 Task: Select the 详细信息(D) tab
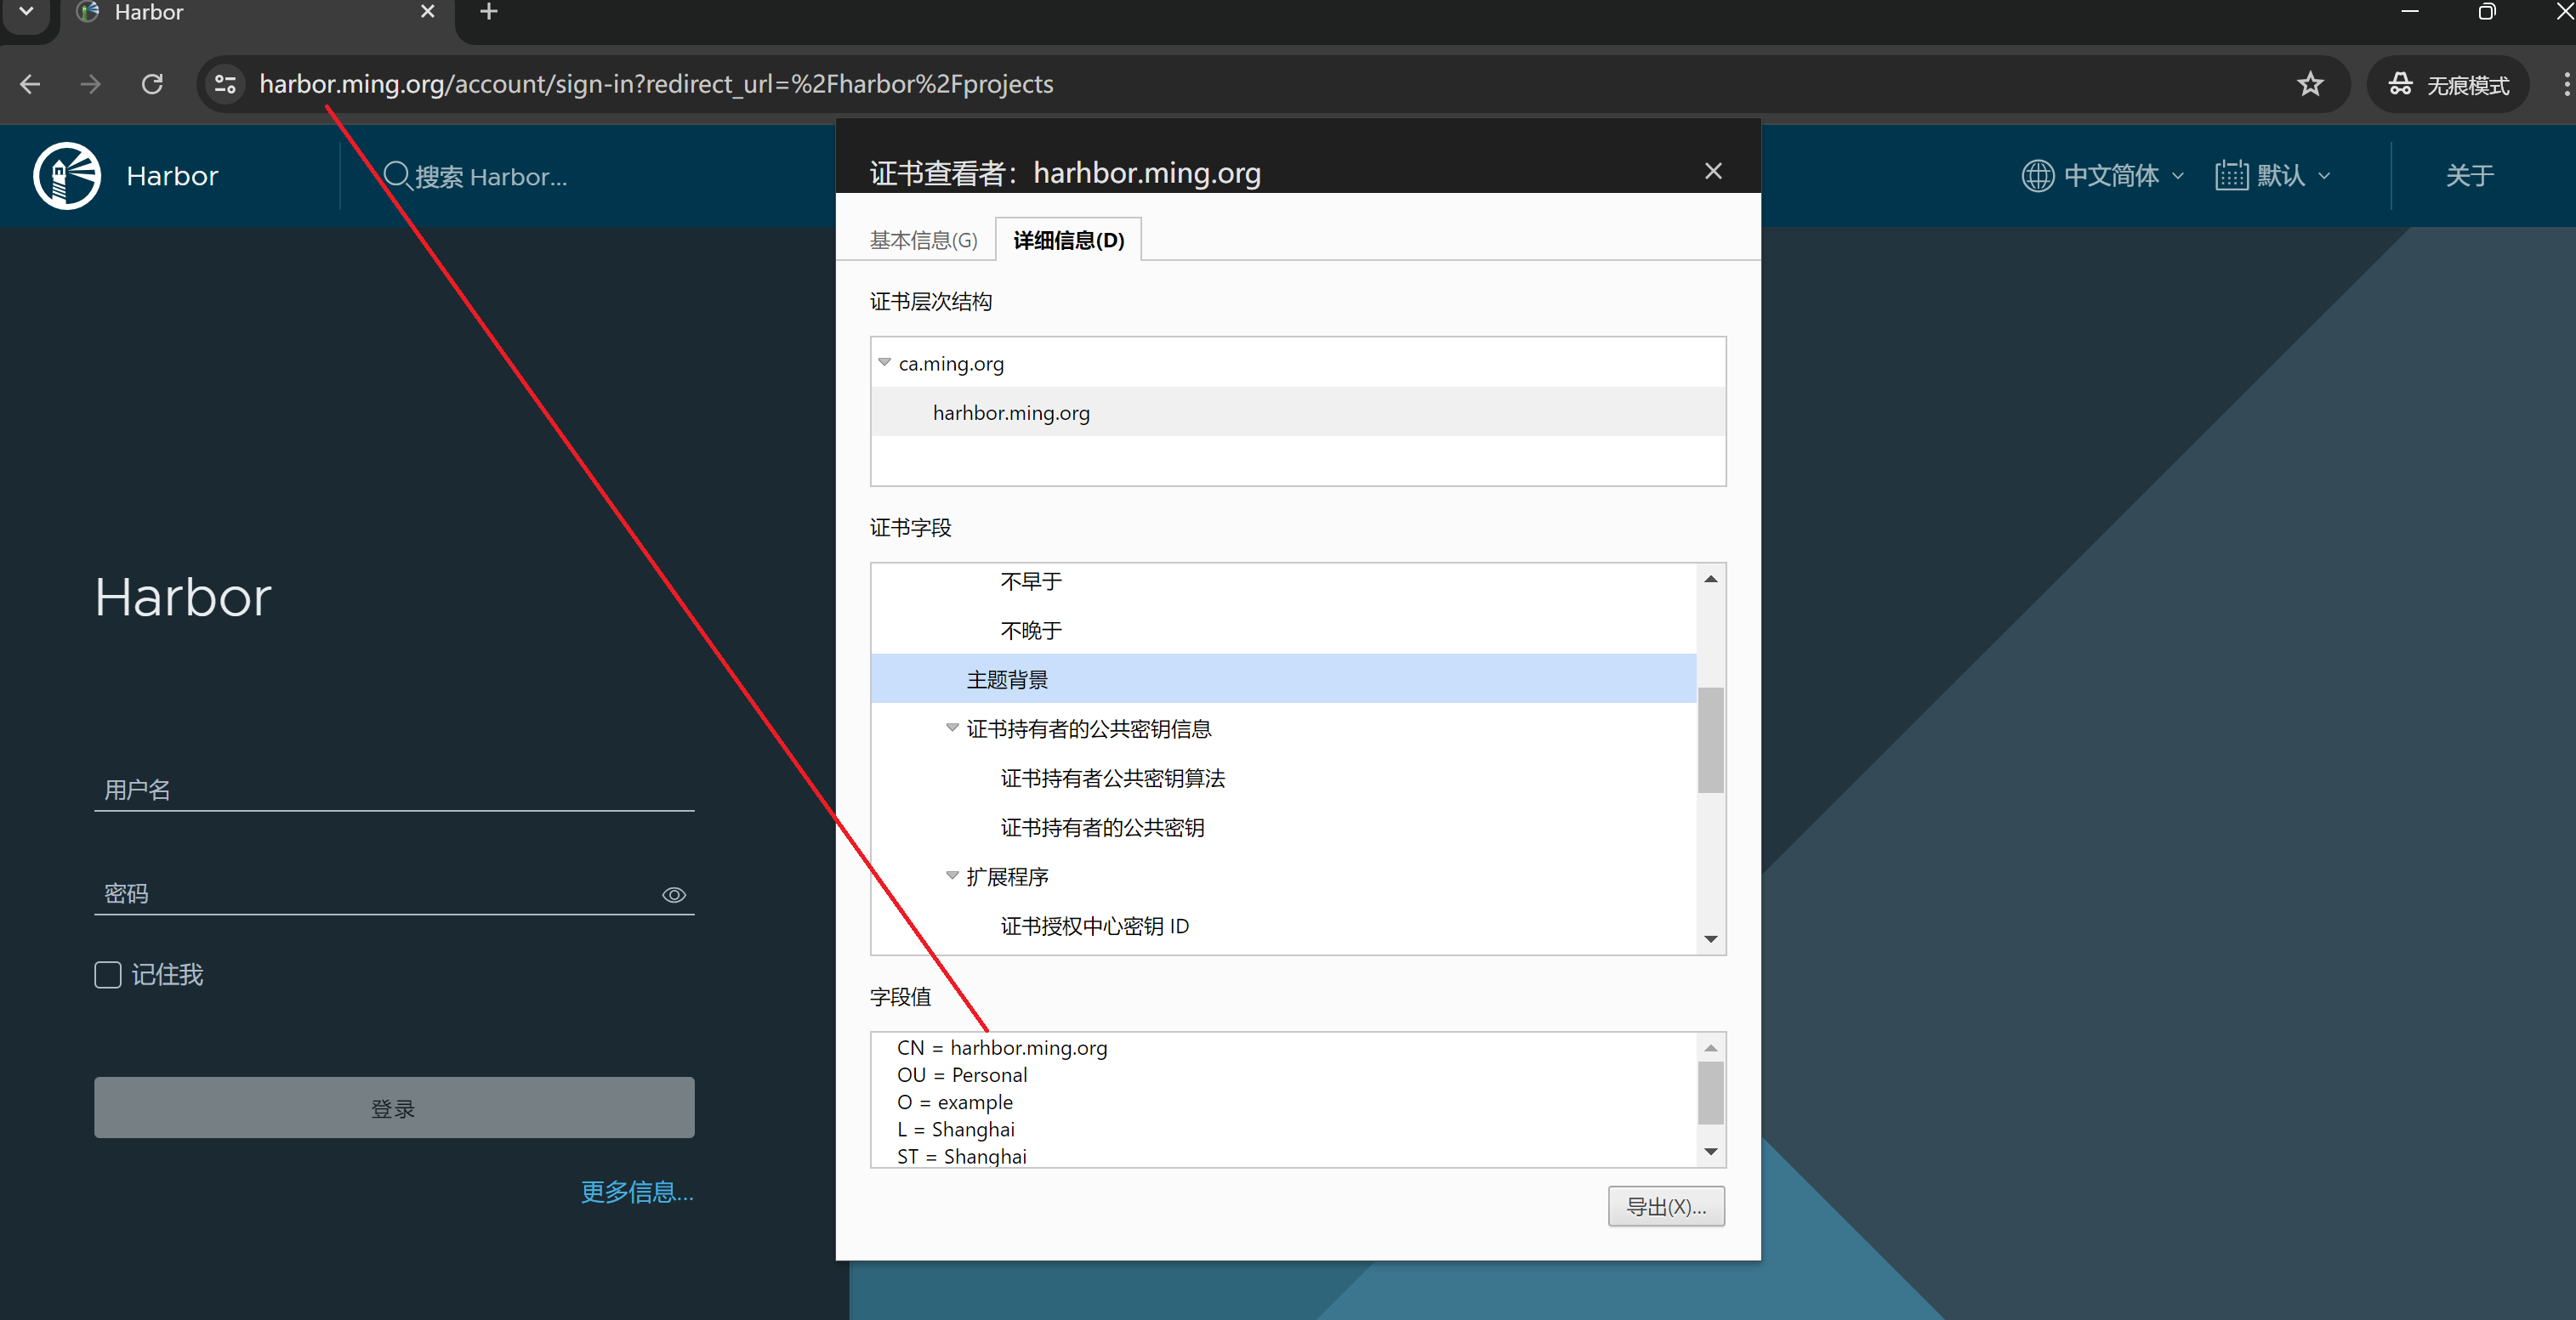[x=1068, y=241]
